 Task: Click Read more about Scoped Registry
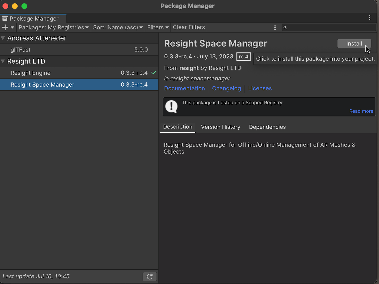(x=361, y=111)
